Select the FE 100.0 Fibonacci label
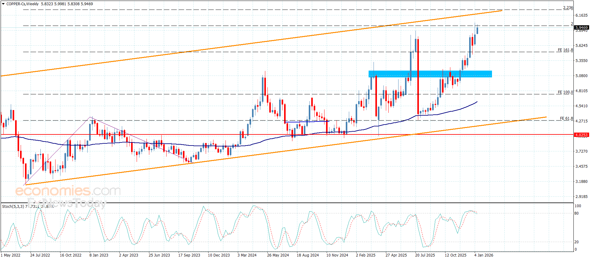Viewport: 591px width, 259px height. [x=565, y=92]
